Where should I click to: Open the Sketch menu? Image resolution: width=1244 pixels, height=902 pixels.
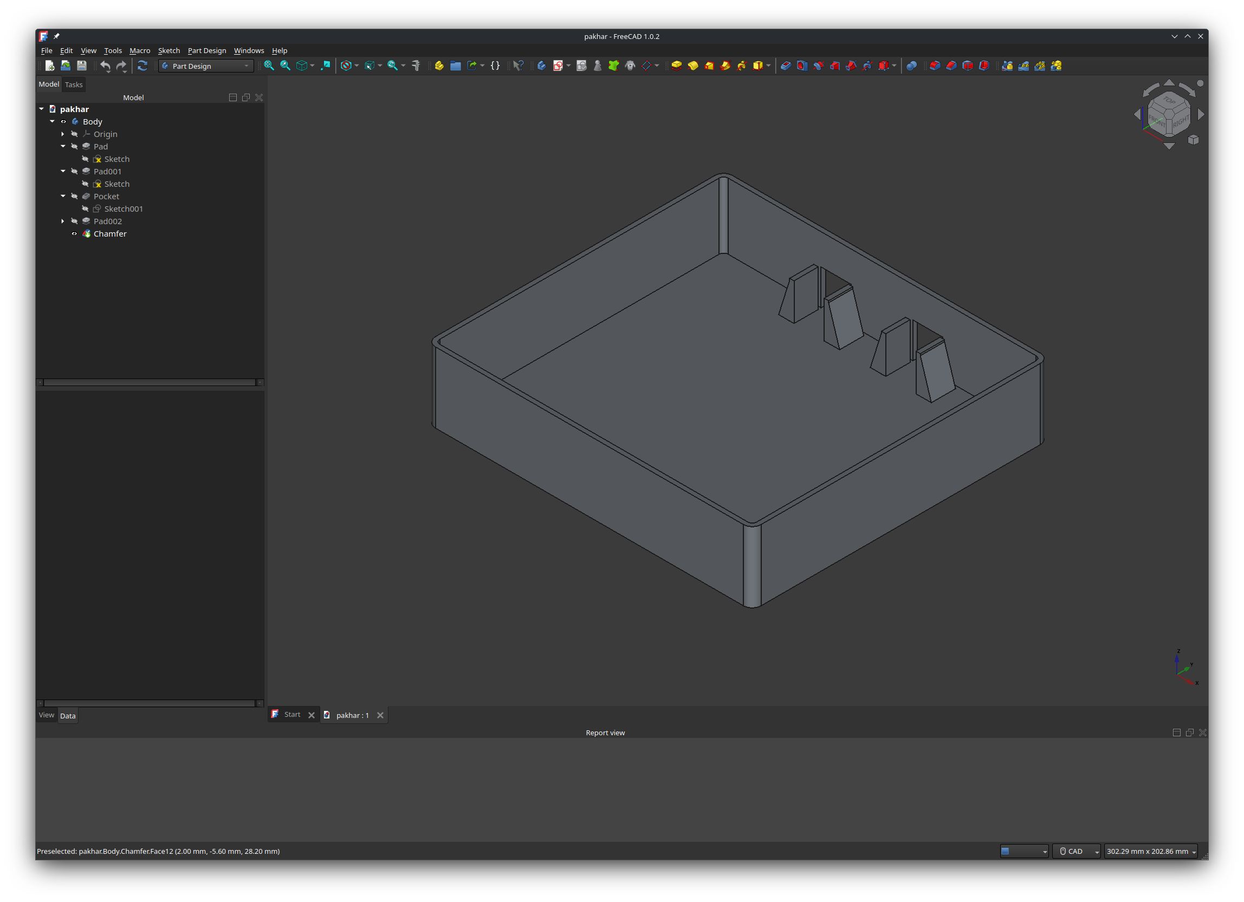[169, 50]
